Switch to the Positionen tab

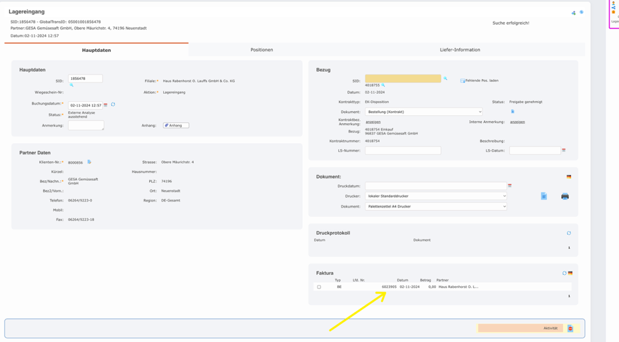pos(262,50)
